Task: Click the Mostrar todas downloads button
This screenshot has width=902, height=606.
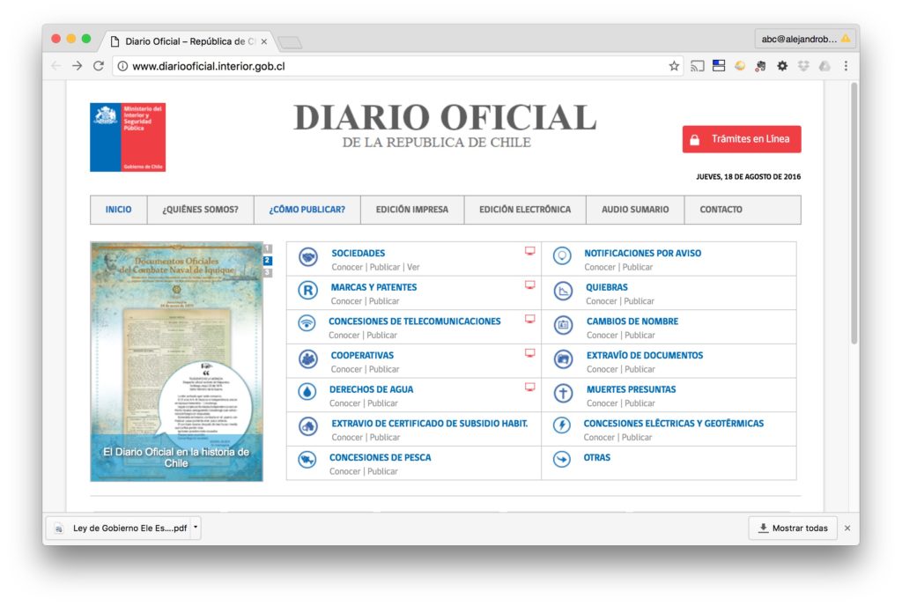Action: coord(793,528)
